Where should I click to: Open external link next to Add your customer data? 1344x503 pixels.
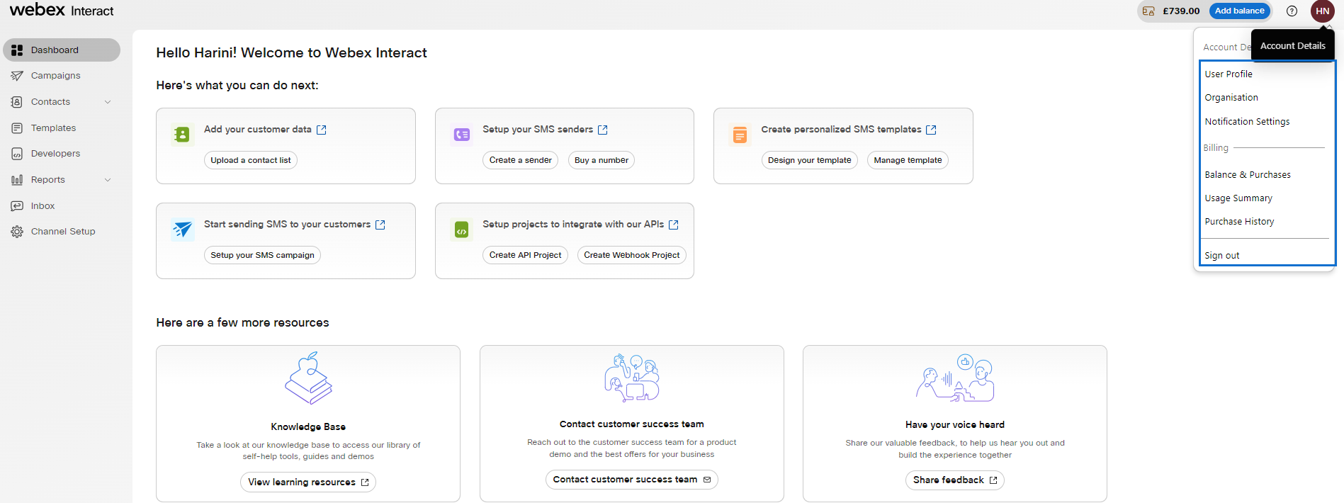point(322,130)
